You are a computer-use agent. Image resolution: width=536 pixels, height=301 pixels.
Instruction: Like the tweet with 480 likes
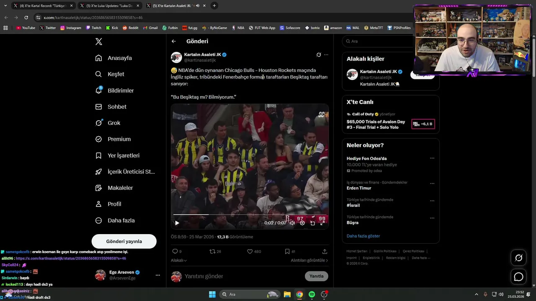tap(254, 252)
